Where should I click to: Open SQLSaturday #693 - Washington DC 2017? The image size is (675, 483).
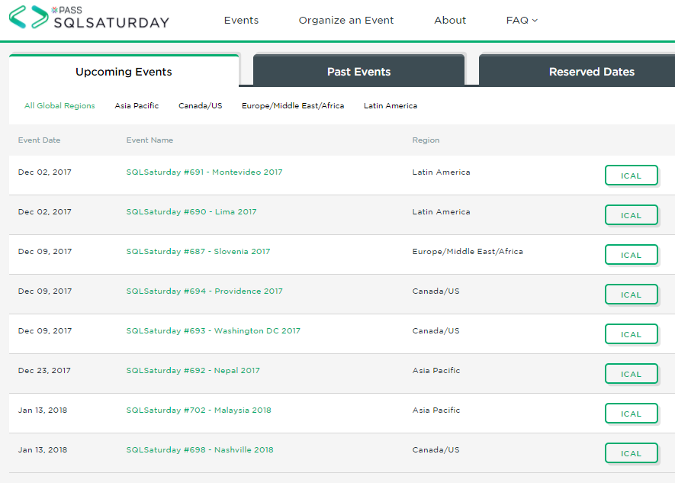pyautogui.click(x=213, y=330)
